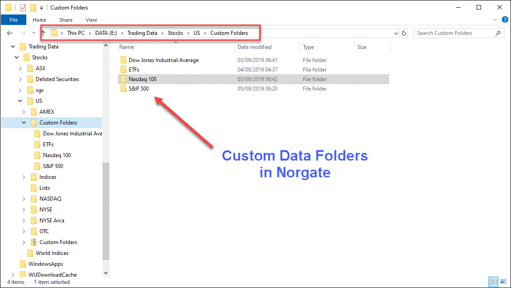Screen dimensions: 511x288
Task: Open the Help question mark icon
Action: [505, 19]
